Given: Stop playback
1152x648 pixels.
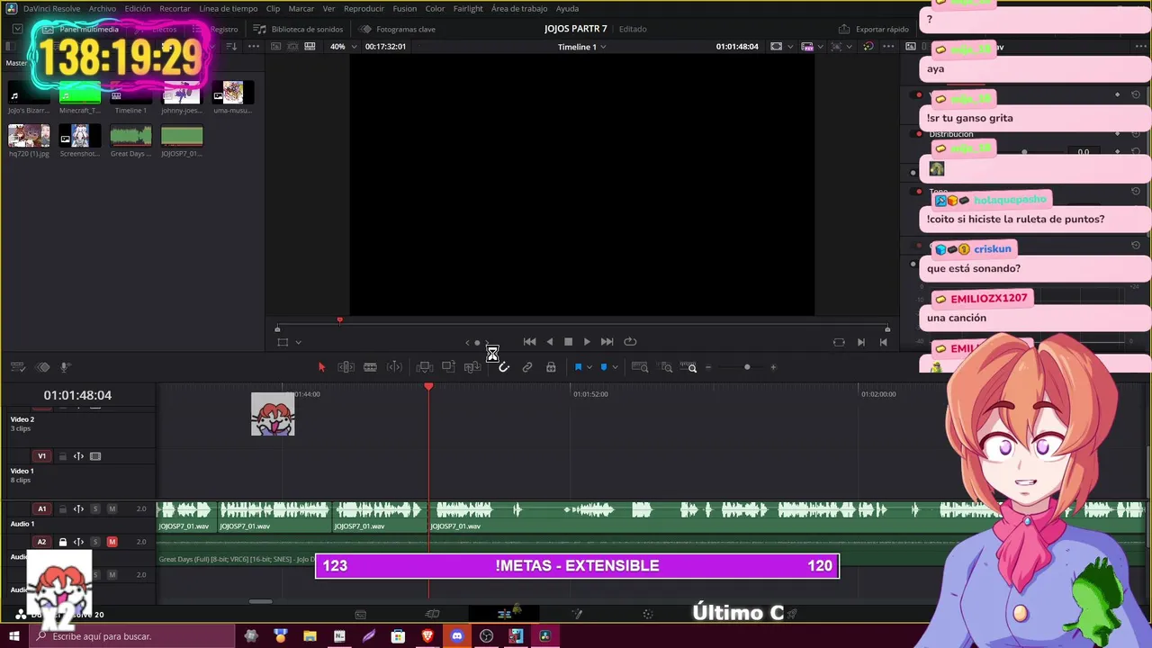Looking at the screenshot, I should 568,342.
